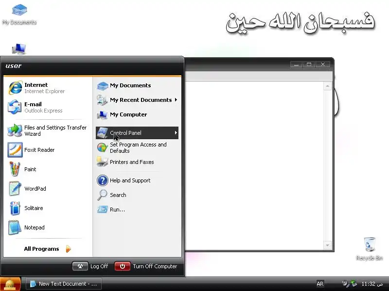Open Set Program Access and Defaults icon

tap(102, 148)
